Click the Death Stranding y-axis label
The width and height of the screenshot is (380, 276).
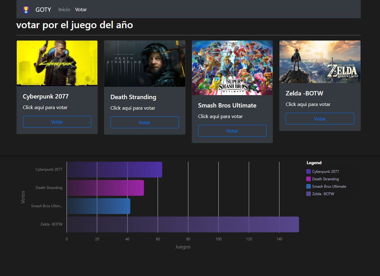tap(49, 188)
